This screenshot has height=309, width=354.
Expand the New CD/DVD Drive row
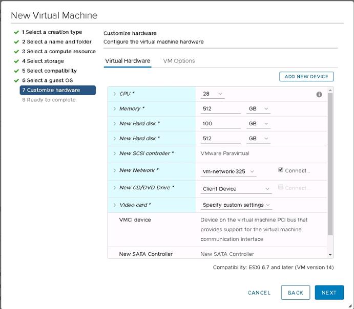114,188
